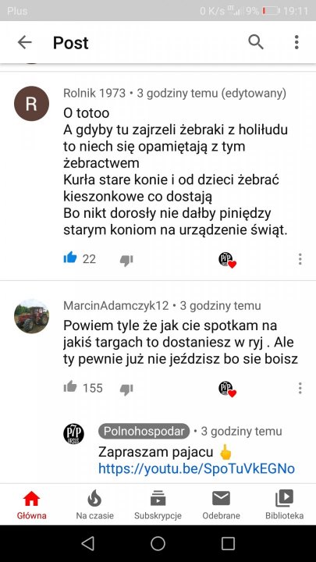Dislike MarcinAdamczyk12's comment
The height and width of the screenshot is (562, 316).
click(126, 389)
